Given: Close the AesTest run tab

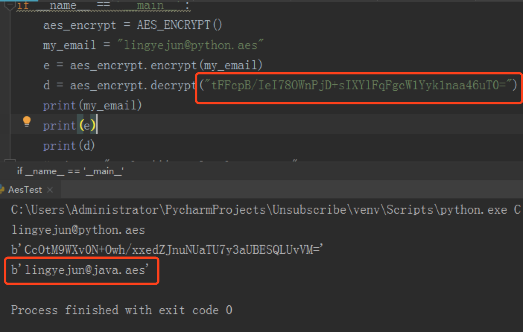Looking at the screenshot, I should pos(50,189).
